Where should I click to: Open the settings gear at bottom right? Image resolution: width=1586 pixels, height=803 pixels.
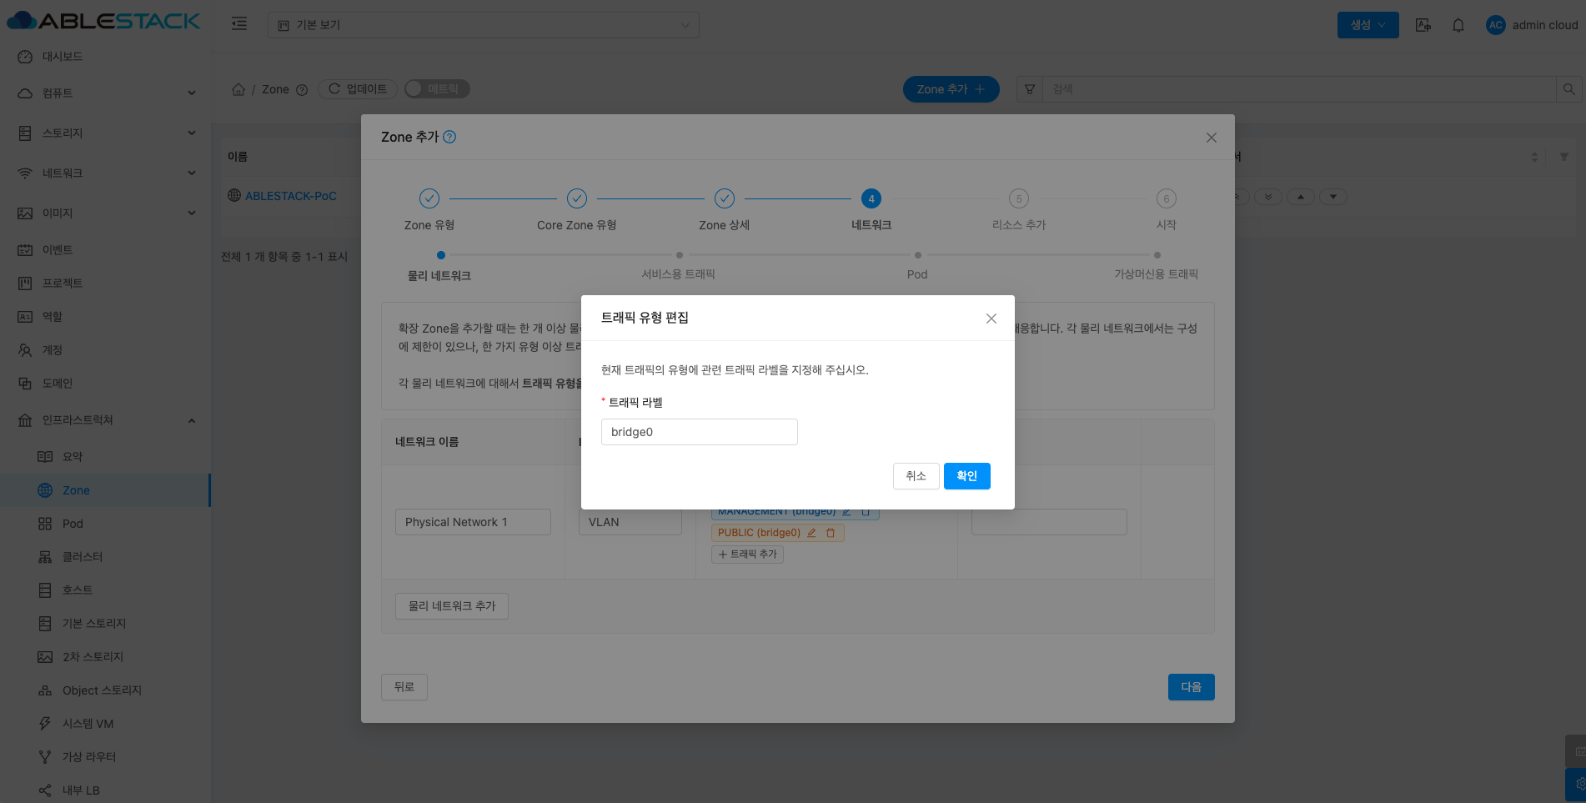coord(1578,785)
